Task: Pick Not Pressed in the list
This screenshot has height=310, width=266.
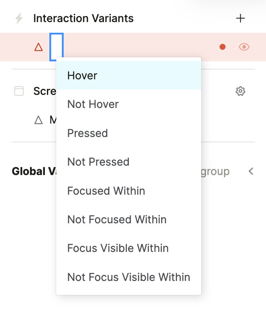Action: 98,162
